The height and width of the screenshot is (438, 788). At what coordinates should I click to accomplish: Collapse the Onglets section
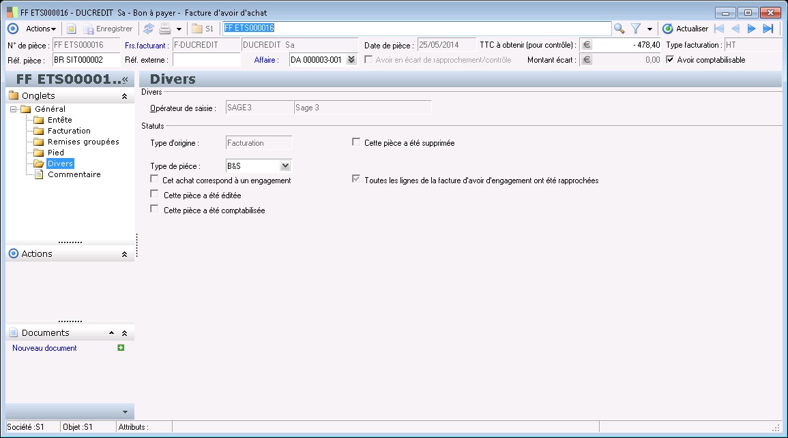[124, 96]
